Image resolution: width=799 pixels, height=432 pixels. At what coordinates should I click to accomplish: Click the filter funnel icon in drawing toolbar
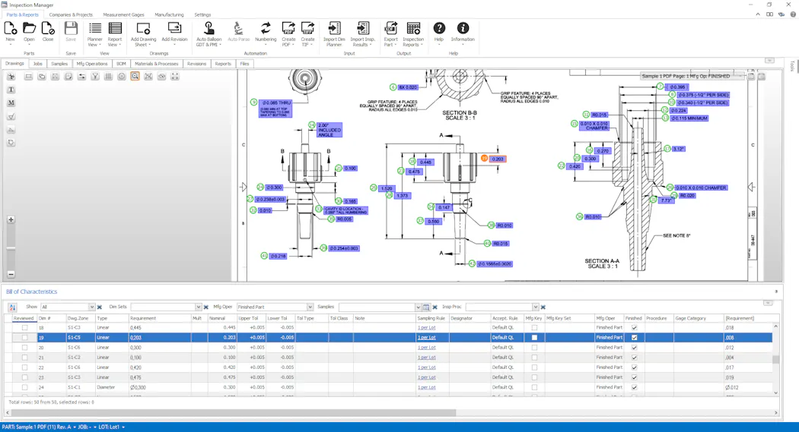click(95, 76)
